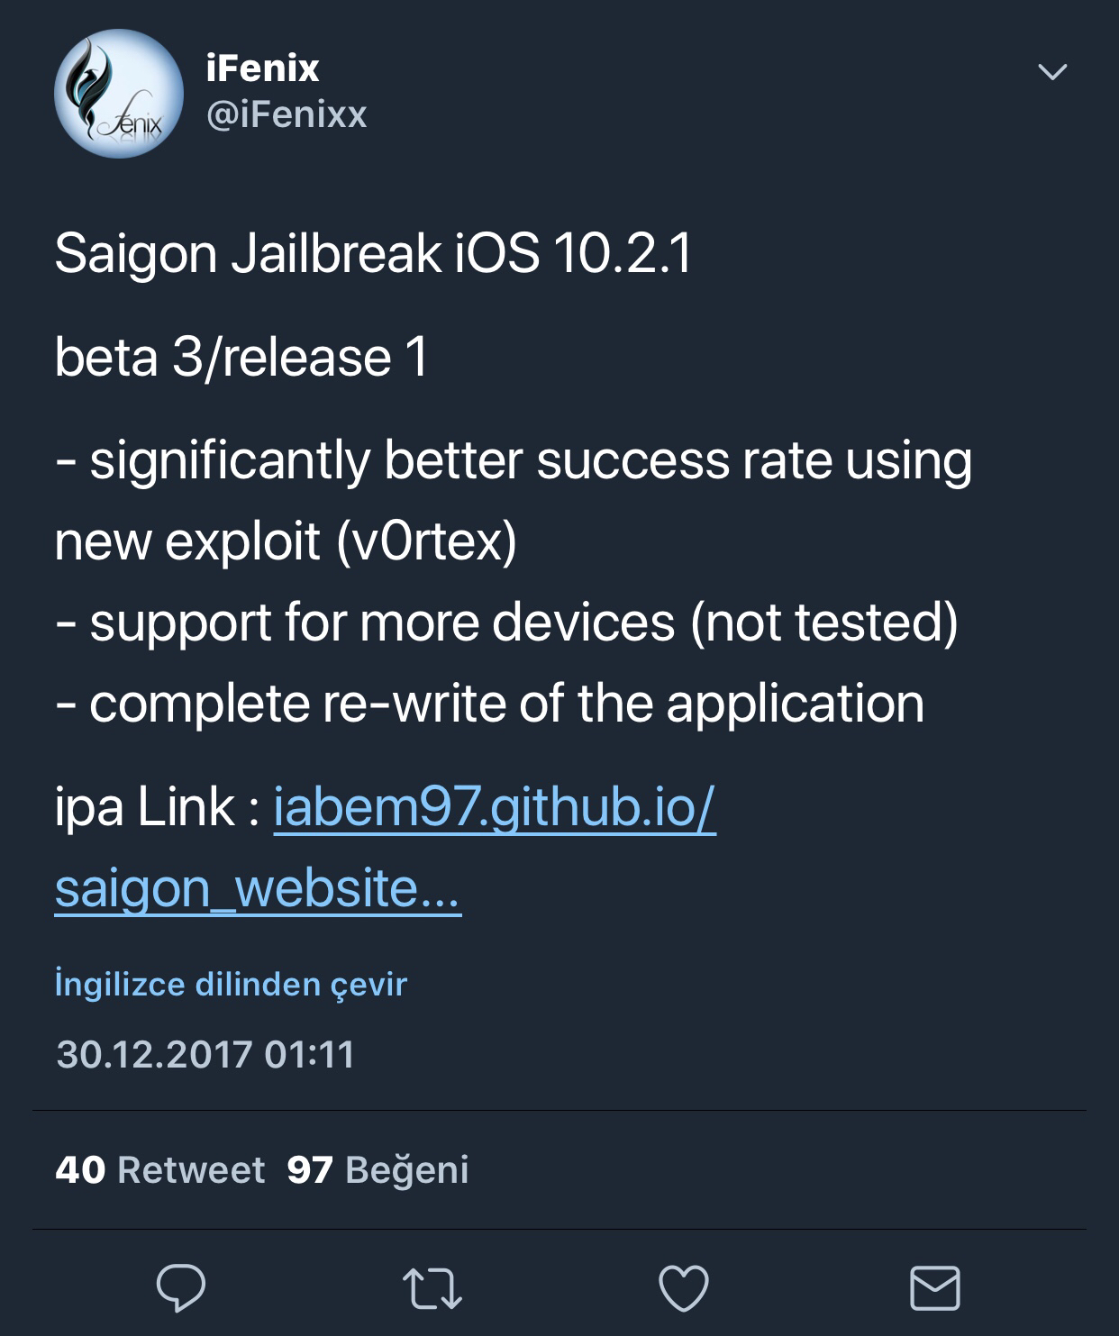Tap the new exploit (v0rtex) text
The image size is (1119, 1336).
tap(286, 541)
